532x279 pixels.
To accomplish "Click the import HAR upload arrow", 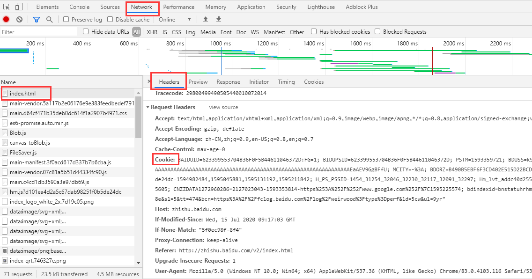I will point(205,19).
